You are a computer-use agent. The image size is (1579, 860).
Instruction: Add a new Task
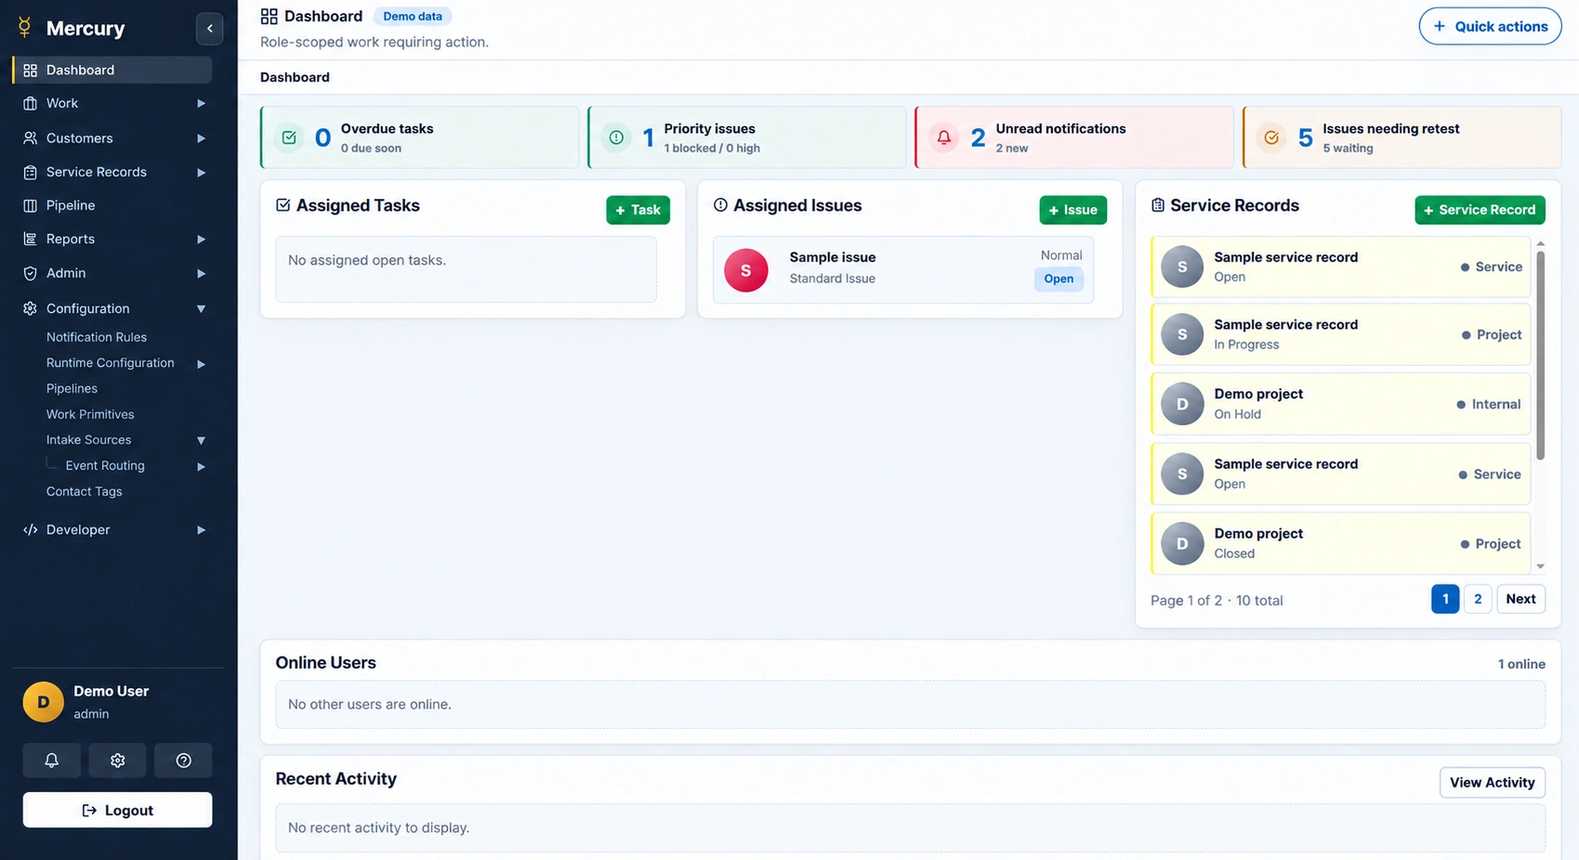point(638,210)
